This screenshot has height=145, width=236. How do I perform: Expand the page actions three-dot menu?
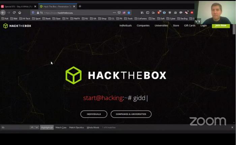[114, 12]
